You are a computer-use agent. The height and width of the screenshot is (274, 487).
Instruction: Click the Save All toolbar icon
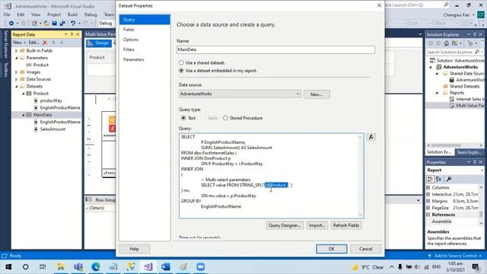[62, 24]
